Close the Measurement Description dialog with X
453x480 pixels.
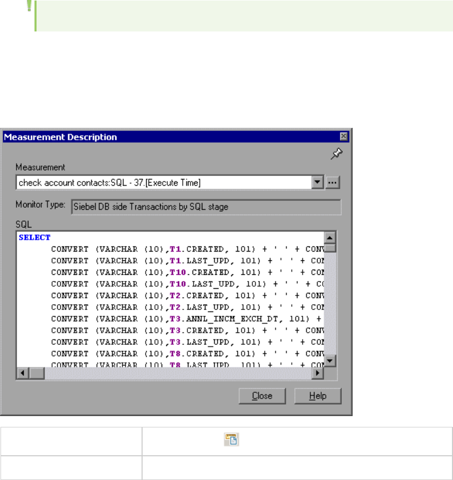pos(343,136)
